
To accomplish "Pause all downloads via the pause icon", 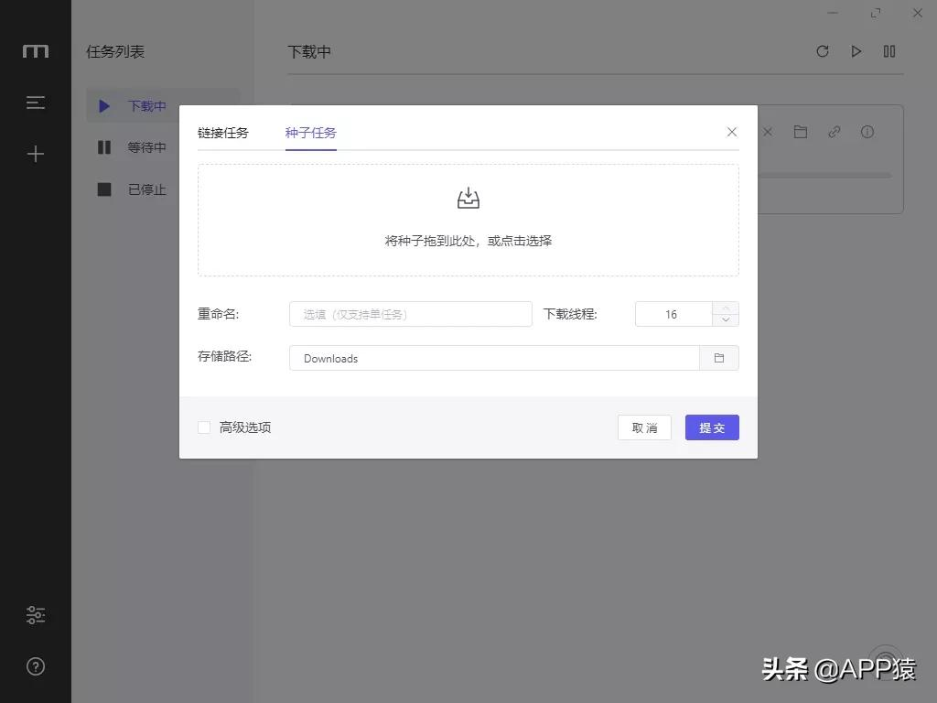I will (889, 51).
